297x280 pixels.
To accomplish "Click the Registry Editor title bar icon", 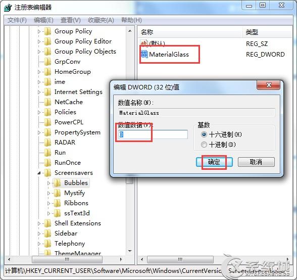I will 8,8.
